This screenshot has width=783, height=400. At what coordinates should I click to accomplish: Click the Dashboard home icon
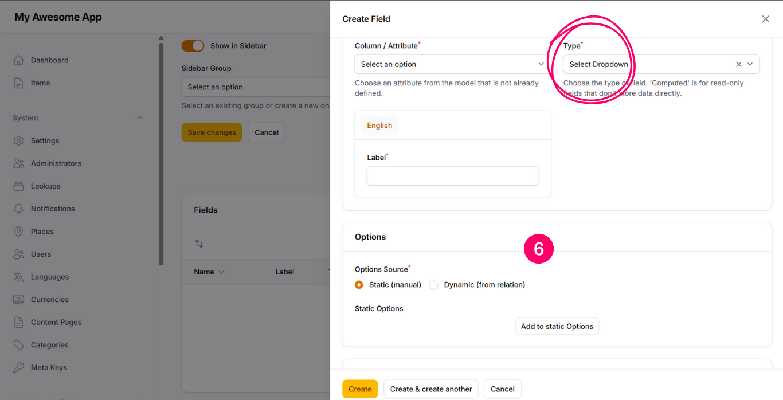pyautogui.click(x=18, y=60)
